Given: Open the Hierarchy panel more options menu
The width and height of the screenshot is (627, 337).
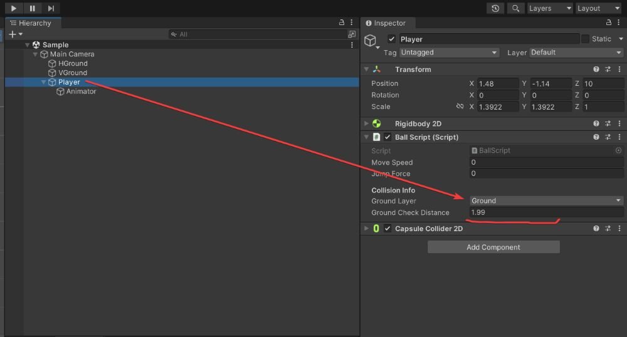Looking at the screenshot, I should pos(352,23).
